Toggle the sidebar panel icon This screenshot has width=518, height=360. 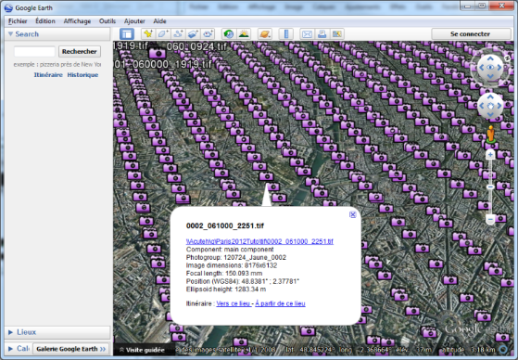127,34
